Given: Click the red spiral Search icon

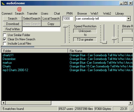Looking at the screenshot, I should tap(19, 9).
